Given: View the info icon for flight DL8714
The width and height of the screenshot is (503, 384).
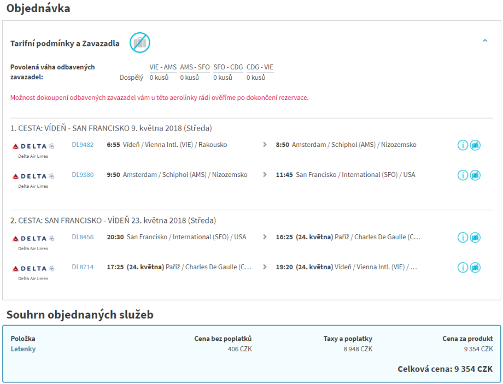Looking at the screenshot, I should (x=463, y=268).
